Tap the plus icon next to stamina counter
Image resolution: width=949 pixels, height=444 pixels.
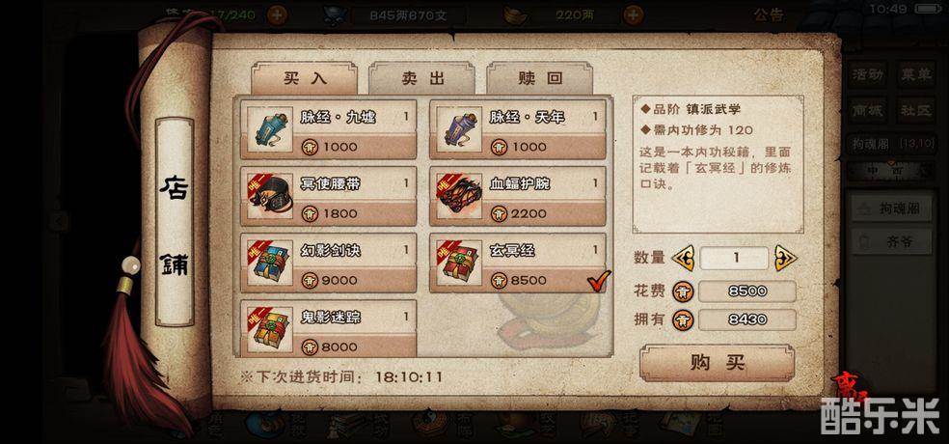point(277,15)
